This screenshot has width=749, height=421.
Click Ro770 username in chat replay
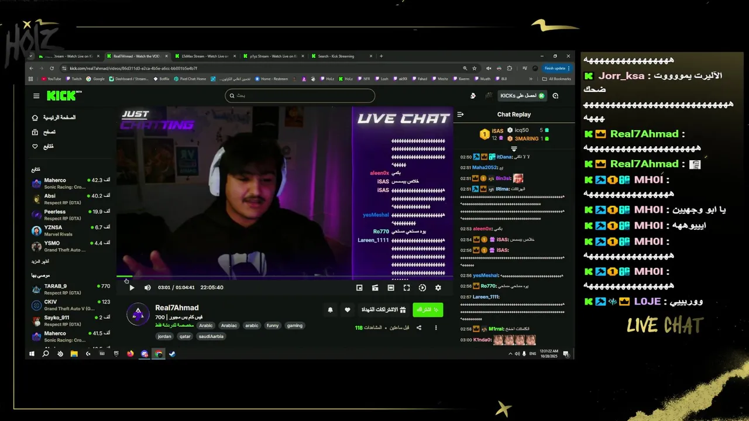488,286
